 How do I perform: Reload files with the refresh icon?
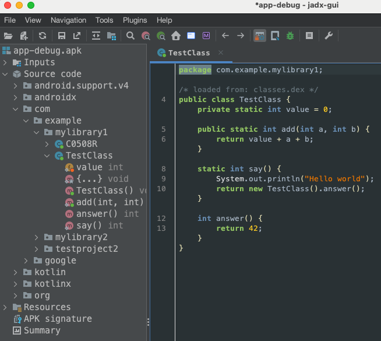point(43,36)
